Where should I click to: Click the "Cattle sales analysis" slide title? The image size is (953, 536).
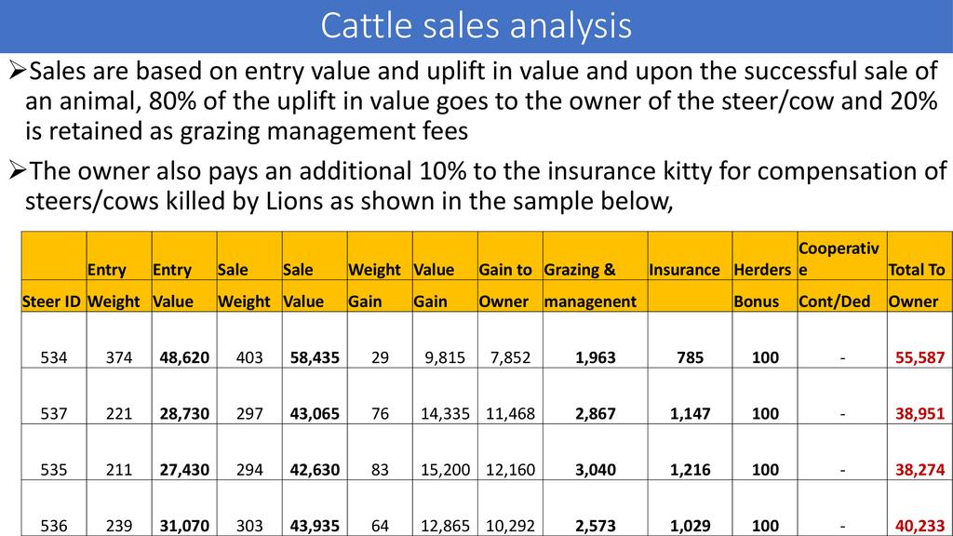tap(476, 26)
